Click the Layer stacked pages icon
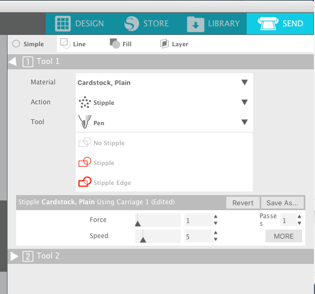 pos(164,44)
